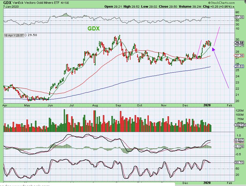Click the Close 29.50 value in header
246x186 pixels.
tap(168, 6)
